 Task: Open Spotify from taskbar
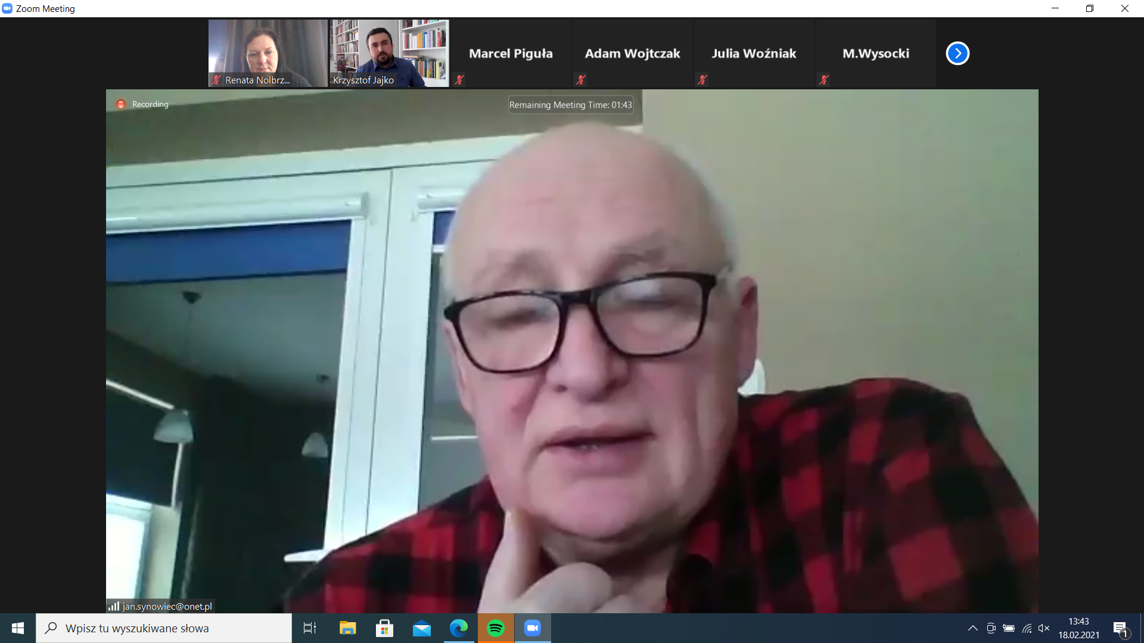[x=496, y=628]
